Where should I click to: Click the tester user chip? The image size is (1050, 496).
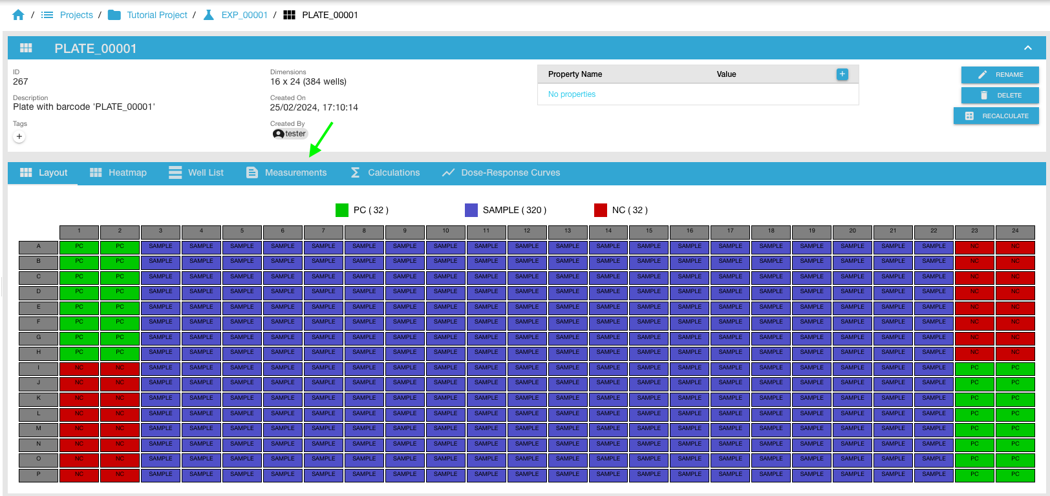pos(290,134)
